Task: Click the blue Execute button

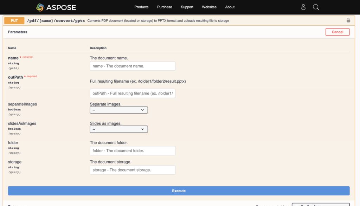Action: click(x=179, y=191)
